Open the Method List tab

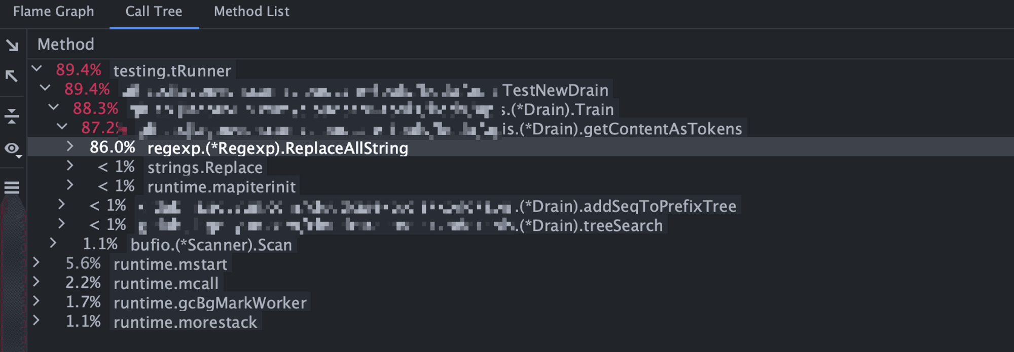click(x=251, y=12)
